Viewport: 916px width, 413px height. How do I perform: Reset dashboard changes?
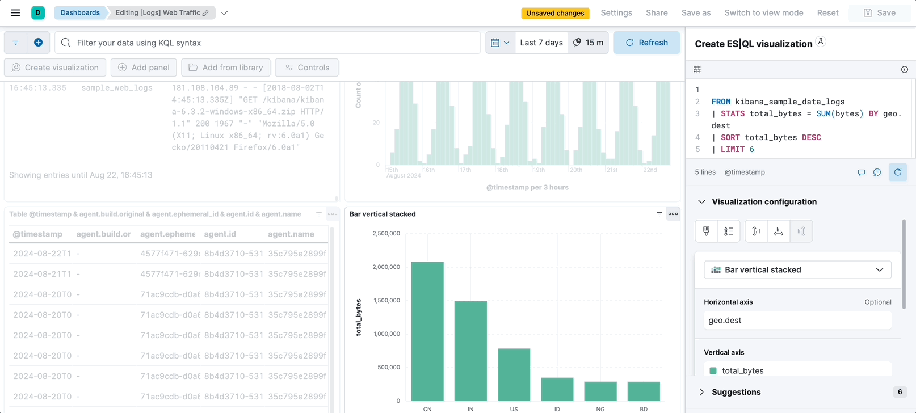[827, 12]
